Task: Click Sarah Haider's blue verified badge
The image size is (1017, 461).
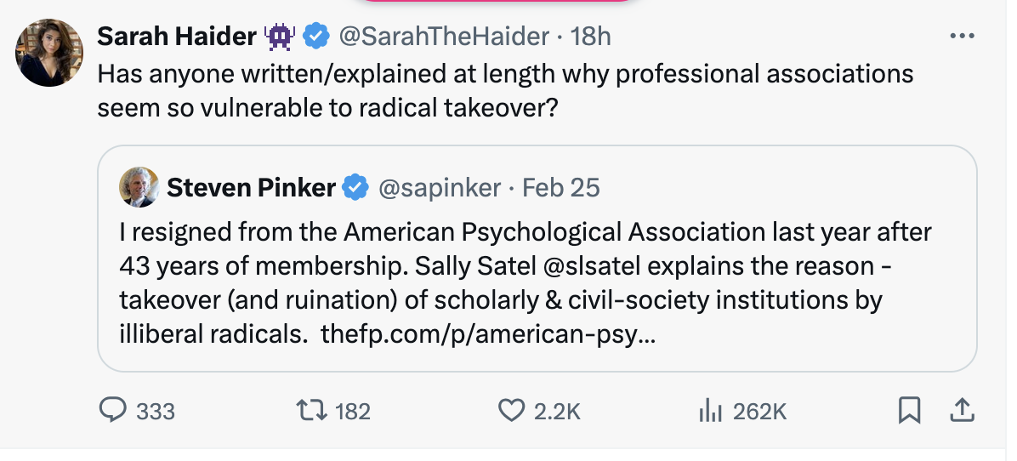Action: [x=317, y=37]
